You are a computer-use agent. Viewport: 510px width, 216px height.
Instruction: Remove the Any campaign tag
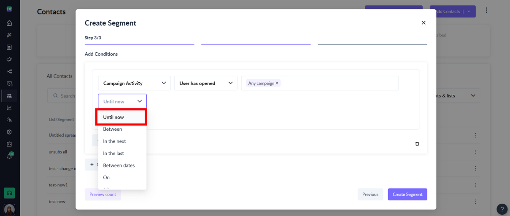pyautogui.click(x=277, y=83)
